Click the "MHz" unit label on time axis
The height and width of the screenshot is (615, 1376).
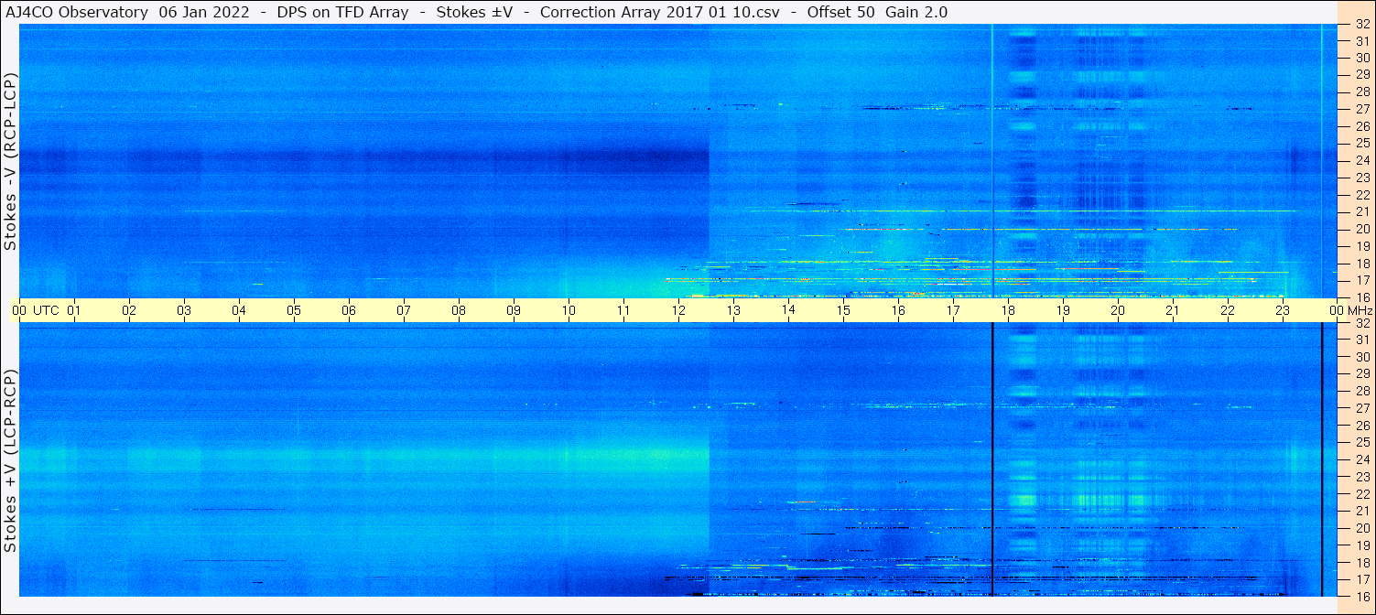1359,310
